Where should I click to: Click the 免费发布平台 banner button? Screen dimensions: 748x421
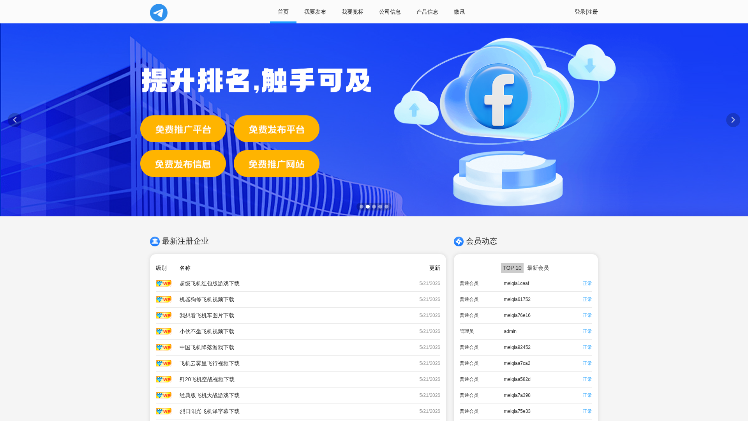pyautogui.click(x=277, y=129)
